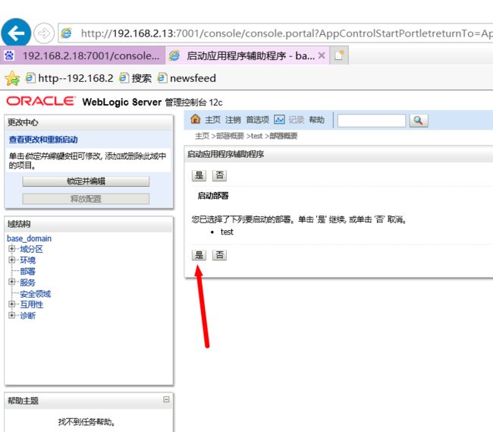The width and height of the screenshot is (493, 432).
Task: Click 记录 in the console toolbar
Action: pyautogui.click(x=297, y=120)
